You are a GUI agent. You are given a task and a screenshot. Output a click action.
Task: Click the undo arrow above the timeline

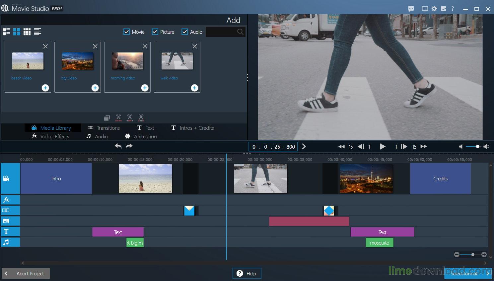click(x=118, y=146)
